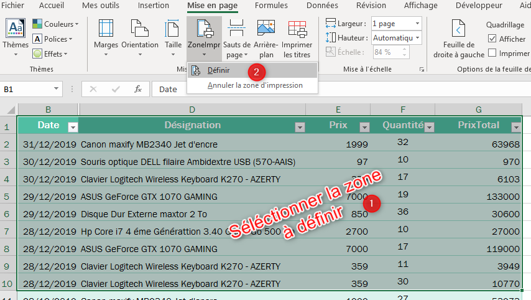531x300 pixels.
Task: Open Mise à l'échelle dialog launcher
Action: click(x=422, y=70)
